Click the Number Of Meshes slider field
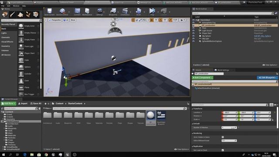 229,127
